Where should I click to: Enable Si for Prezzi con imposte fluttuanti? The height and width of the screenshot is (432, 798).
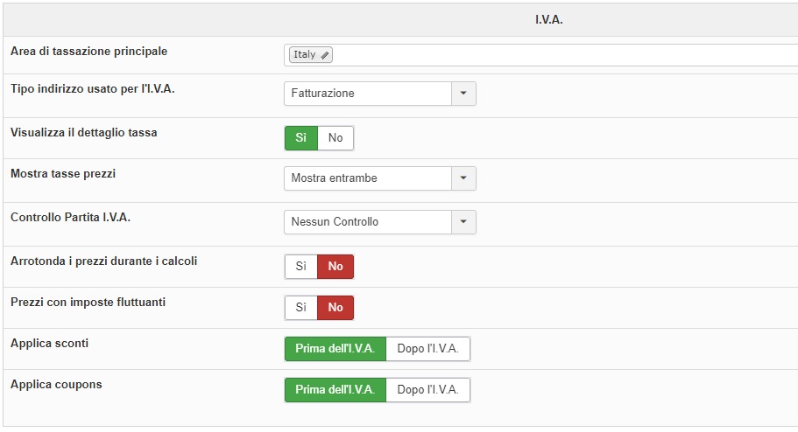tap(300, 308)
